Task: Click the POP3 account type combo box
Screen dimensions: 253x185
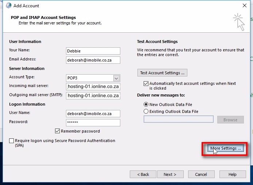Action: 93,78
